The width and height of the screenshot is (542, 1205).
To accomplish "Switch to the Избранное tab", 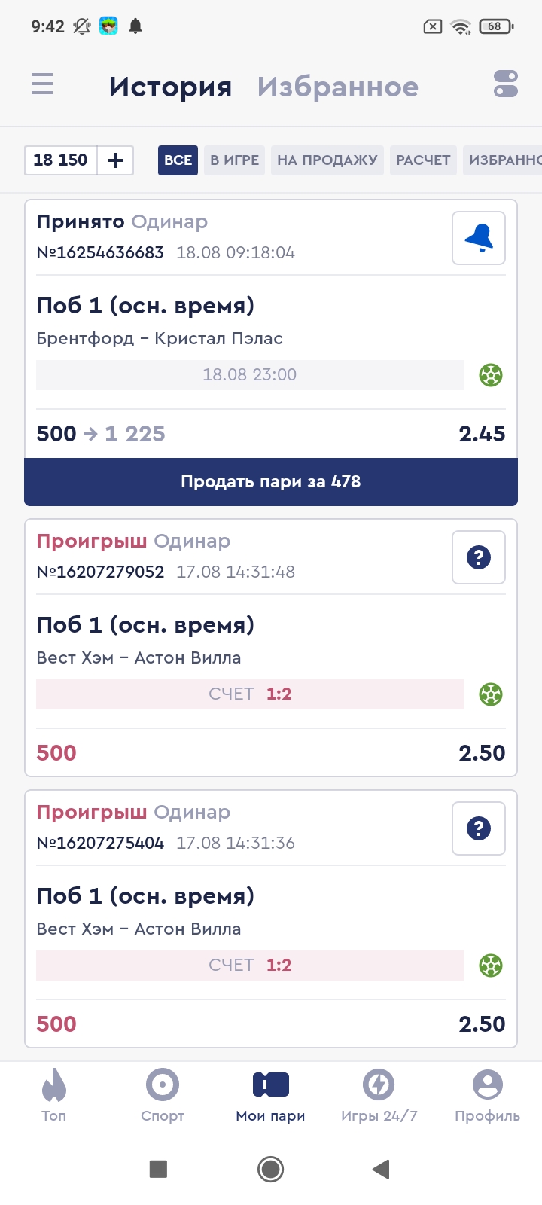I will point(337,87).
